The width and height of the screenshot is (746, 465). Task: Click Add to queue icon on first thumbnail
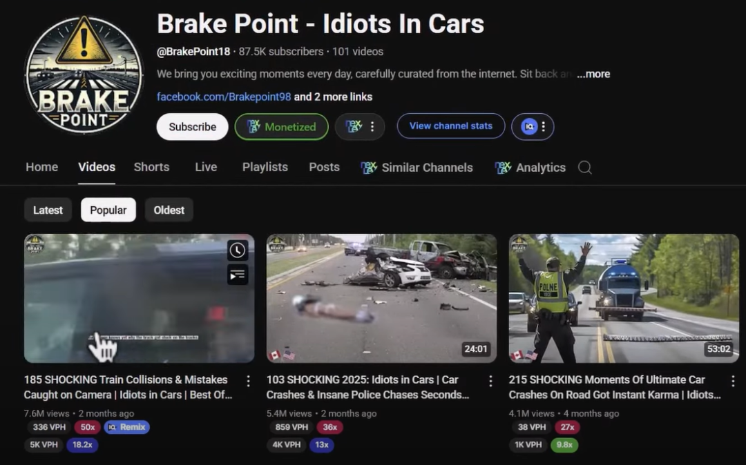[x=237, y=275]
